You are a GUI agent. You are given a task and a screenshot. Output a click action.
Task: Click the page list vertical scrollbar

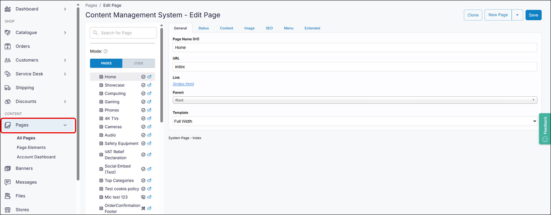(x=161, y=77)
